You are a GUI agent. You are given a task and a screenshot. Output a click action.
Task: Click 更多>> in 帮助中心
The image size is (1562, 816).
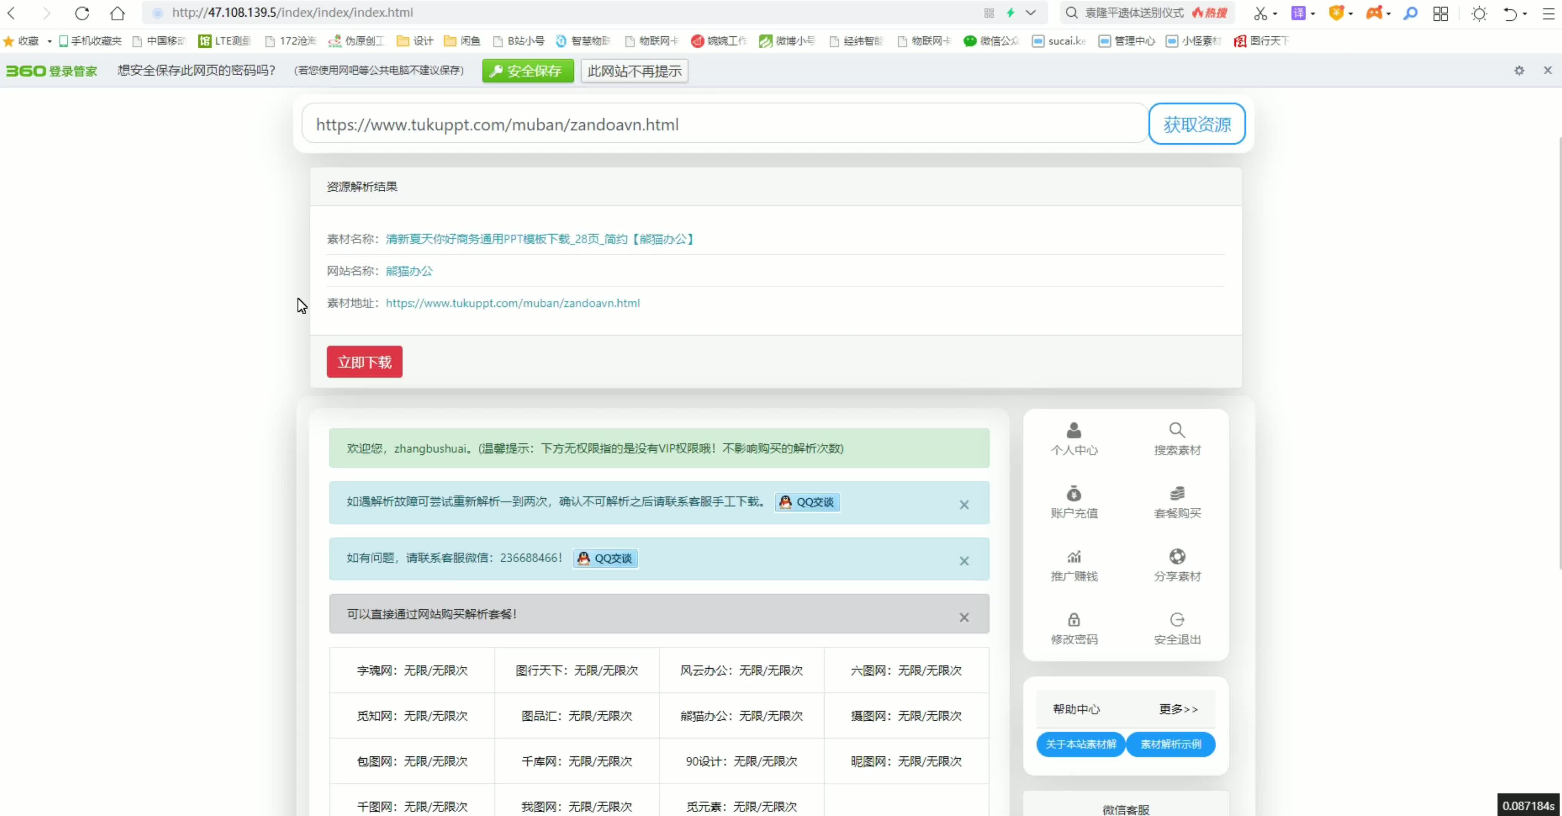click(1178, 709)
